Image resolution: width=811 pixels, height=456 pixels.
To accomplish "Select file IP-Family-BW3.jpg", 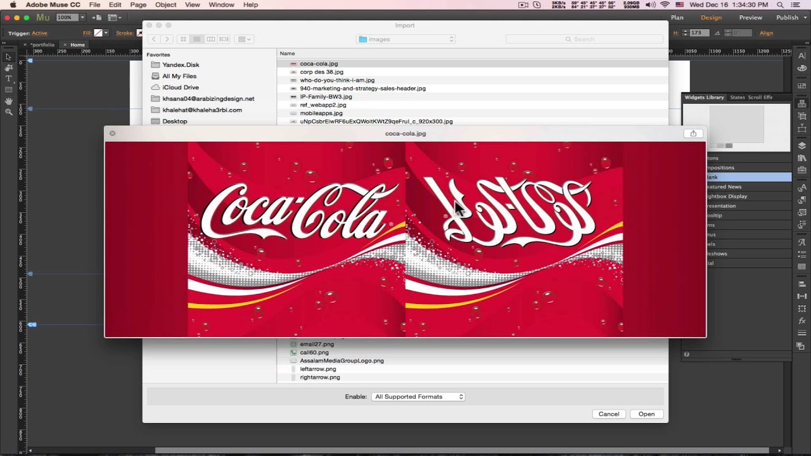I will [326, 97].
